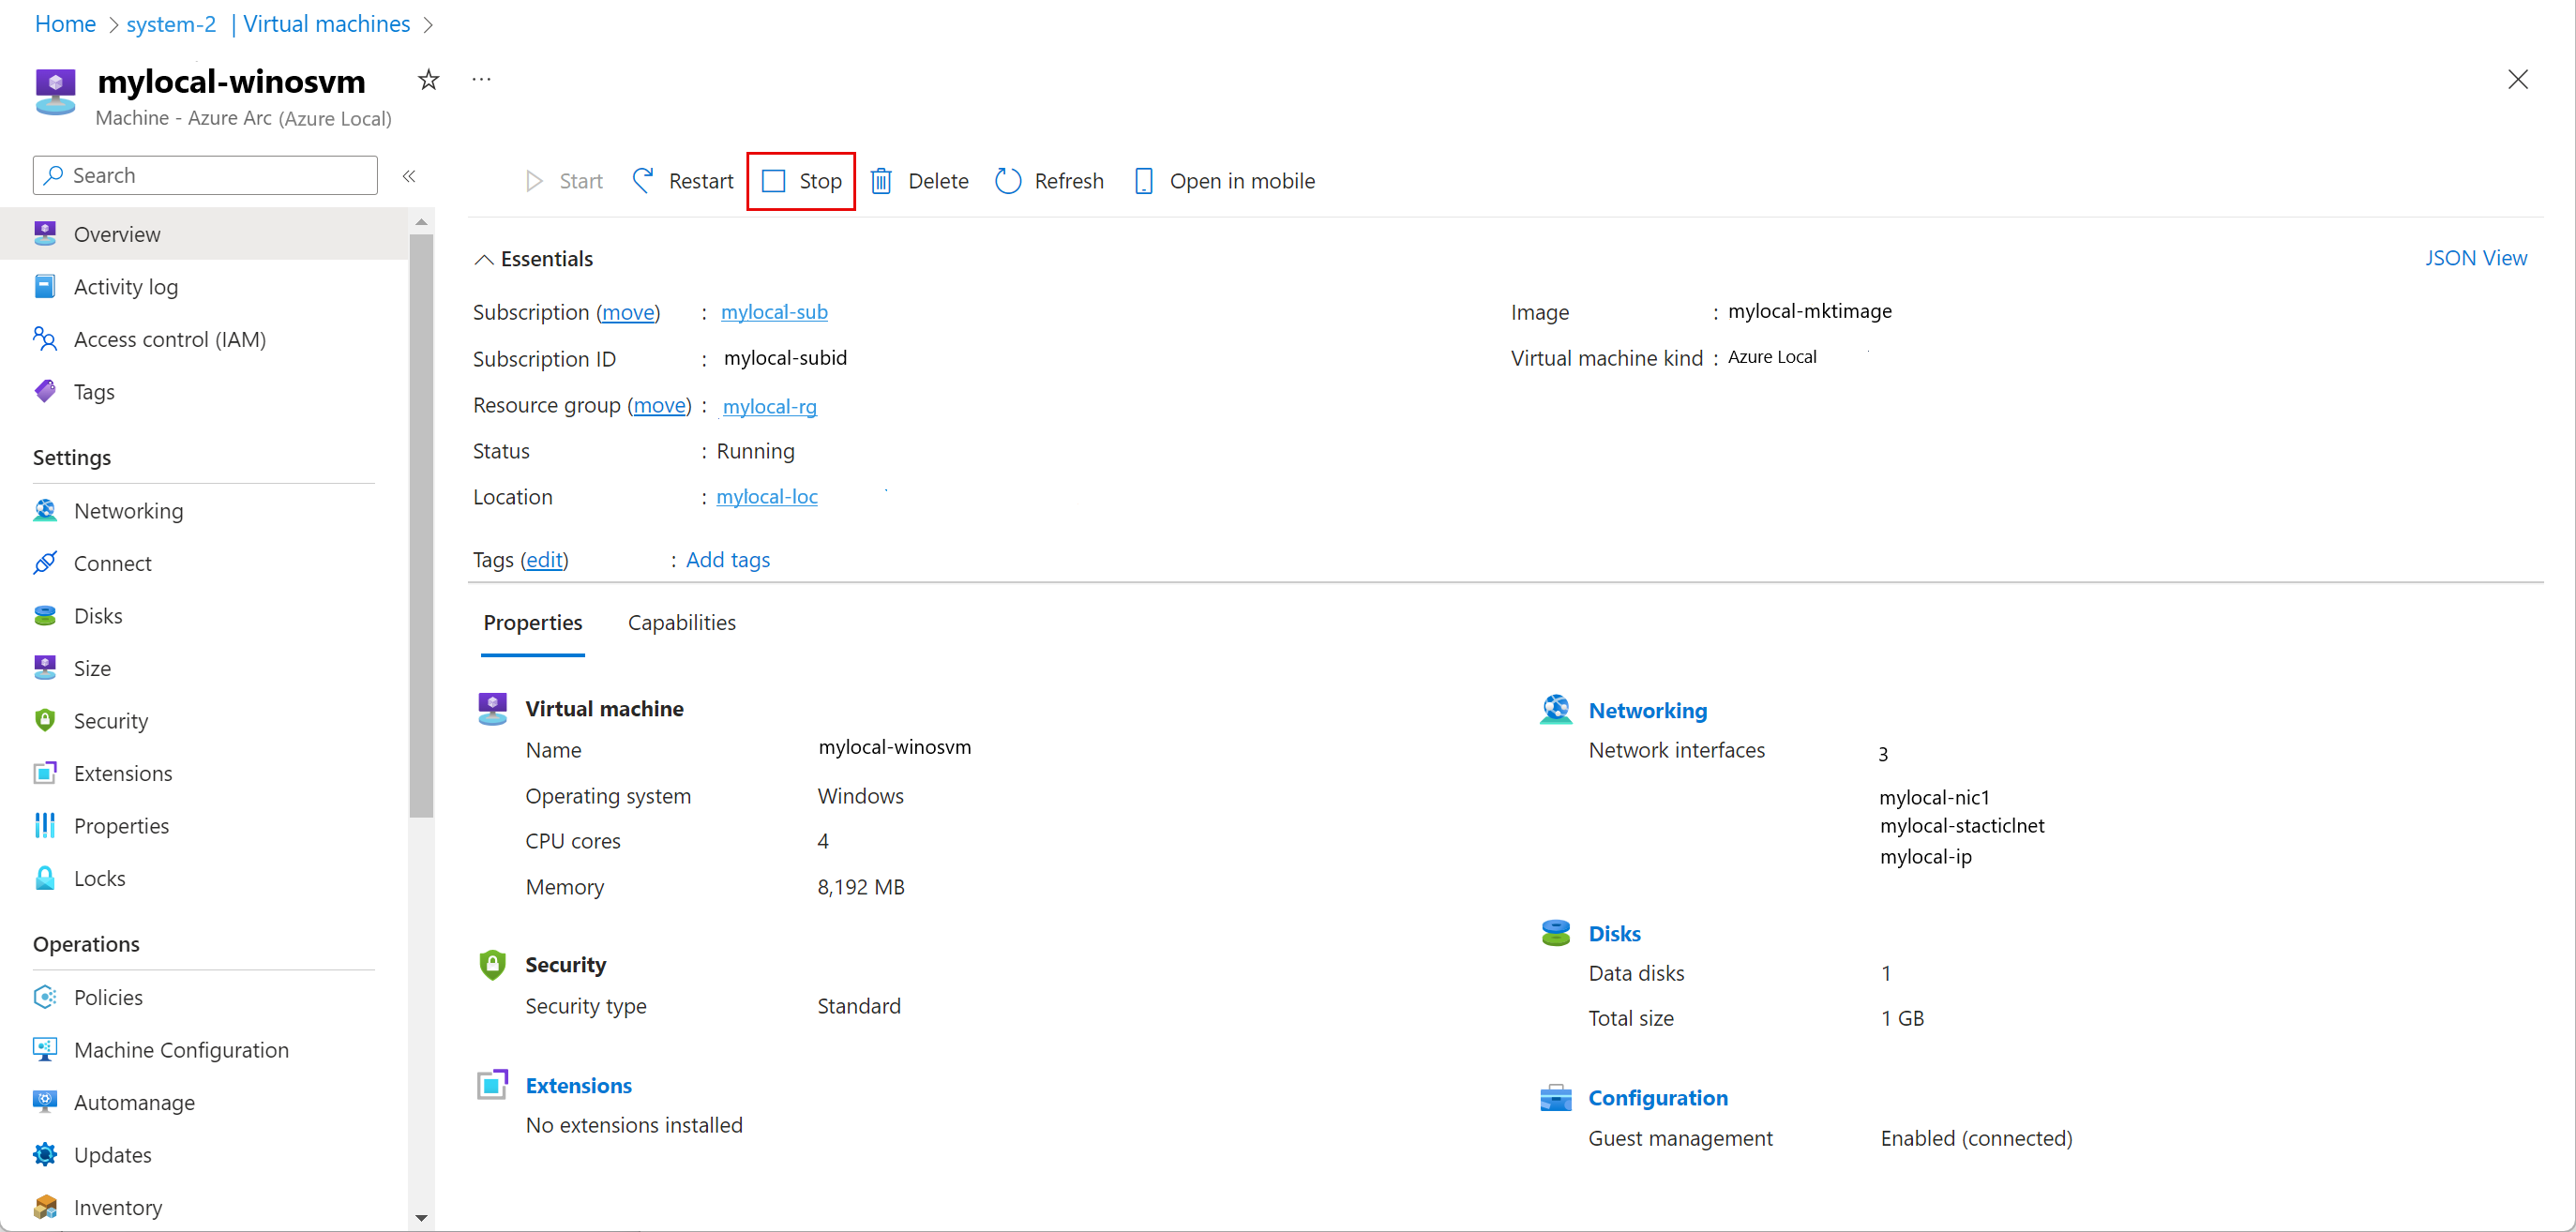The image size is (2576, 1232).
Task: Switch to the Capabilities tab
Action: (682, 623)
